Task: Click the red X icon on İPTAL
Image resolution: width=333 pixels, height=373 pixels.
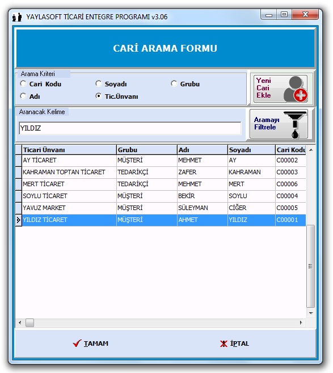Action: pos(224,343)
